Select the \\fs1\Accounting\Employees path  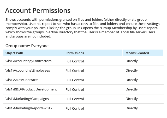pyautogui.click(x=28, y=71)
